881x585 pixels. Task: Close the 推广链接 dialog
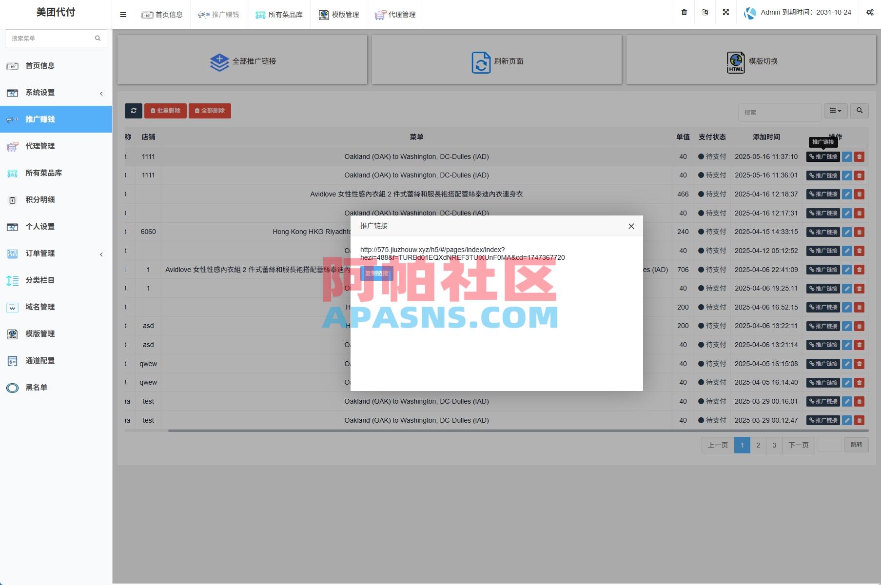(x=631, y=226)
